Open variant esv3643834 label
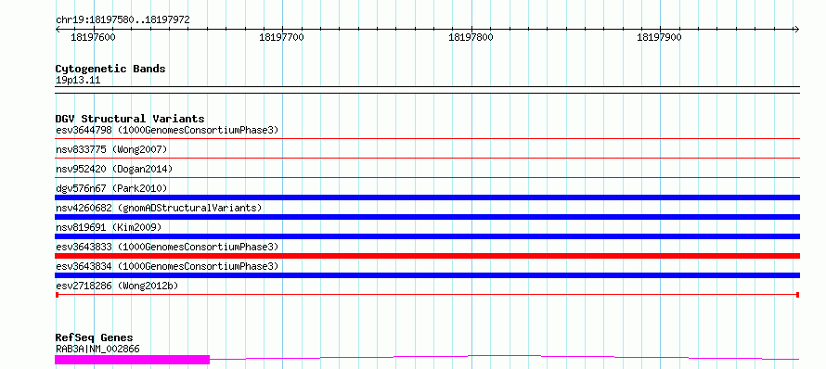Image resolution: width=826 pixels, height=369 pixels. click(166, 266)
